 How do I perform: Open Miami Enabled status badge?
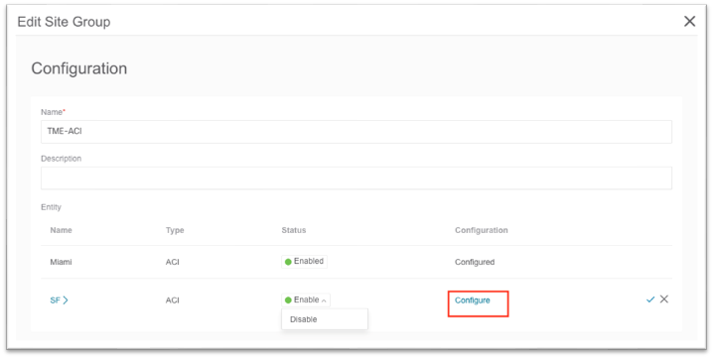(304, 261)
